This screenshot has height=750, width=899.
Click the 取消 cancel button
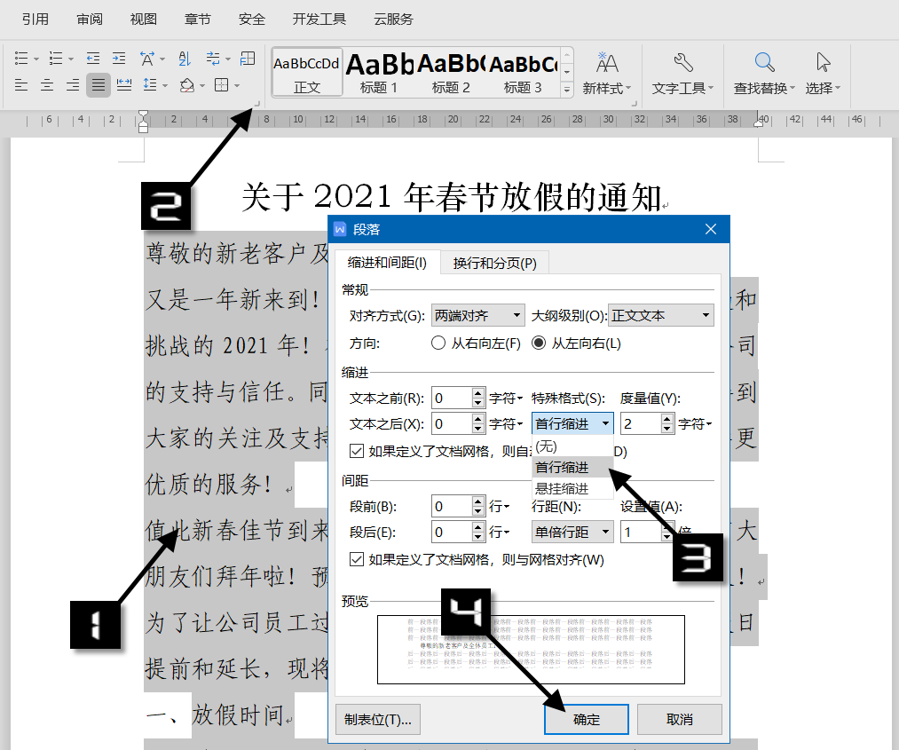680,719
